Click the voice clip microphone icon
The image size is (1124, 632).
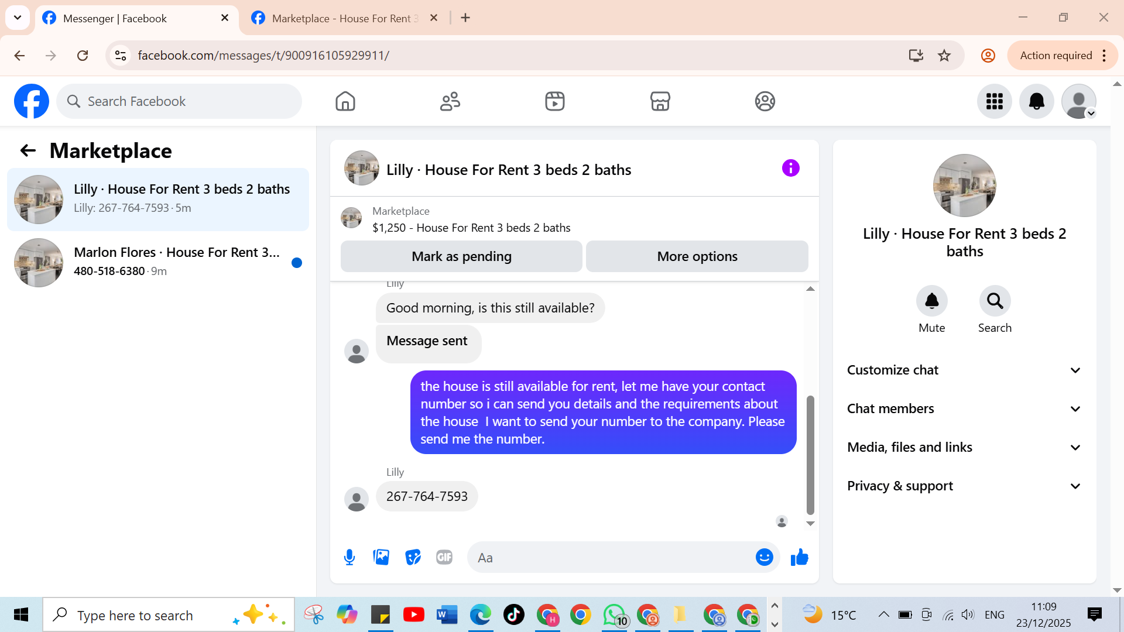point(349,557)
